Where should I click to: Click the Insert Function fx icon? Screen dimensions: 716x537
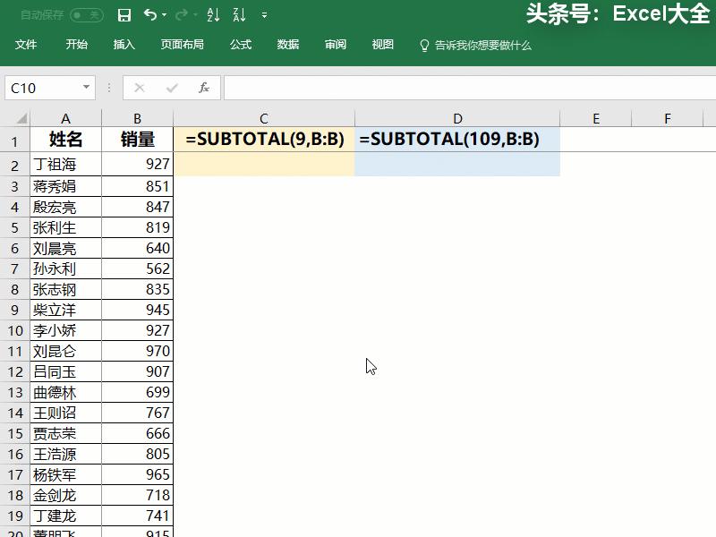tap(205, 88)
